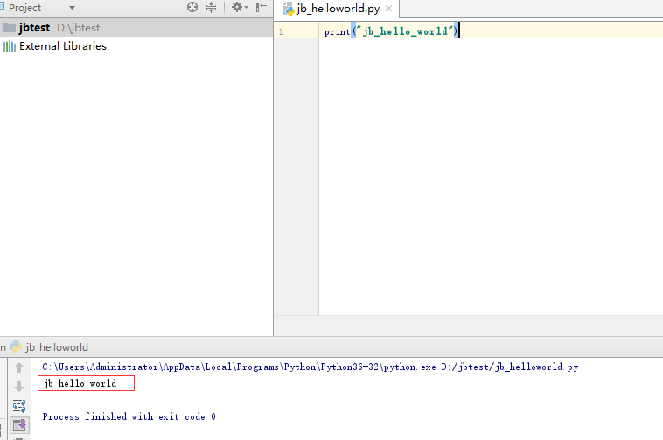Click jb_hello_world console output text
The width and height of the screenshot is (663, 440).
pyautogui.click(x=80, y=383)
